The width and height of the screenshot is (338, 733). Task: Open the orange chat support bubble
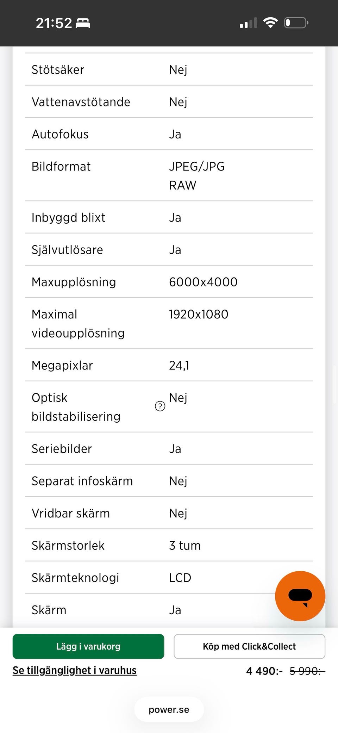[300, 596]
